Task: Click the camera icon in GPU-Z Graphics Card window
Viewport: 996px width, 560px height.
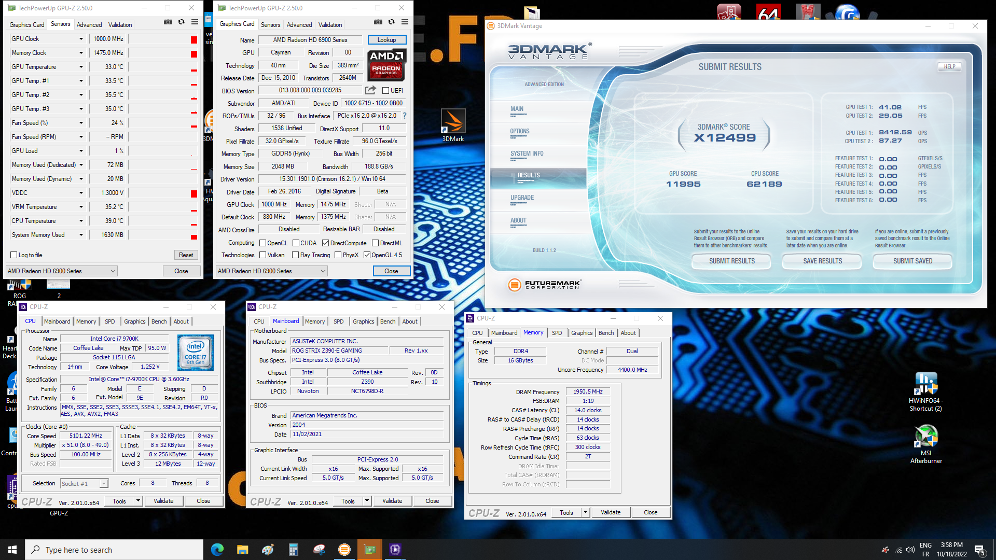Action: (378, 22)
